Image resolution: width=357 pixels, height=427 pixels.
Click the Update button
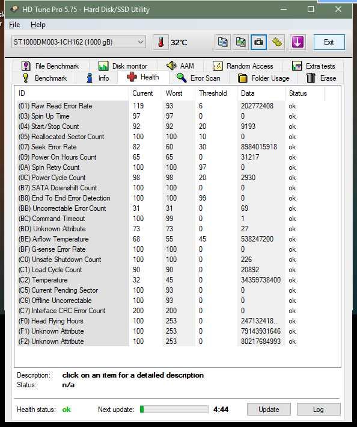tap(269, 410)
